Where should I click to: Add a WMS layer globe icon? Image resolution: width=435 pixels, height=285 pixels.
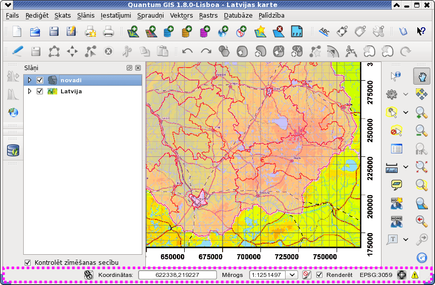pyautogui.click(x=223, y=31)
